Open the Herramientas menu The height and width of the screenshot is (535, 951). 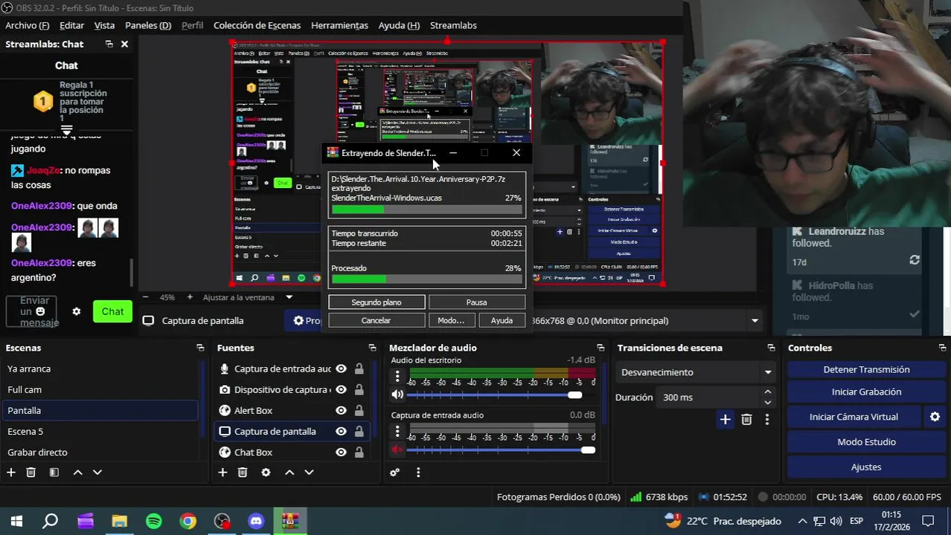click(x=339, y=25)
